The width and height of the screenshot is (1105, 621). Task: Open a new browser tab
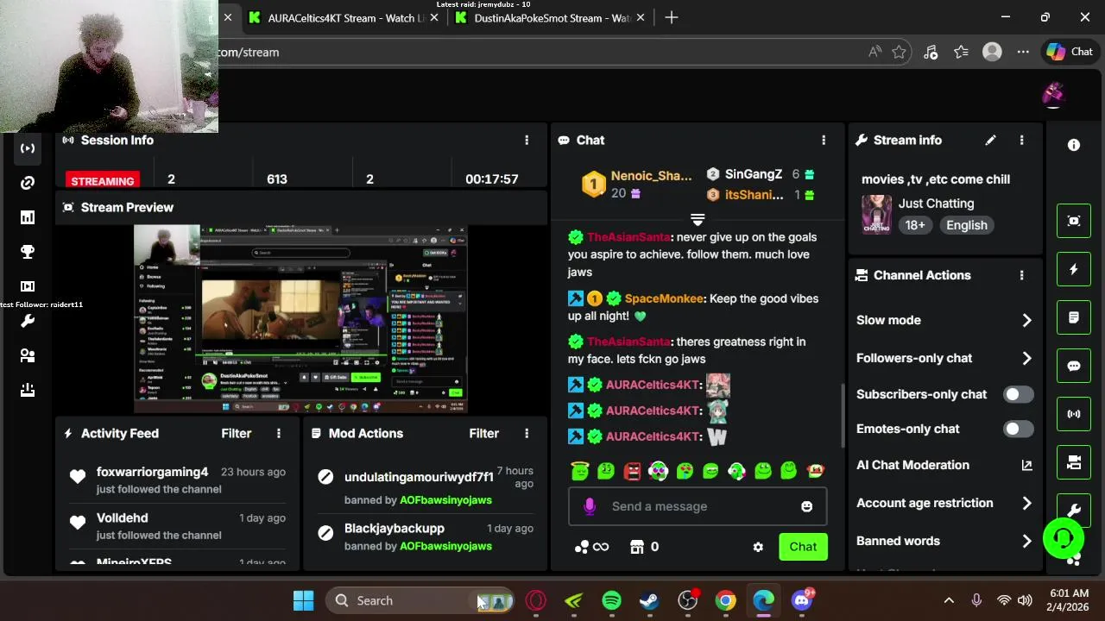coord(672,17)
